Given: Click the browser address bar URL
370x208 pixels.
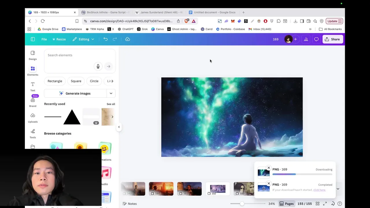Looking at the screenshot, I should 131,21.
